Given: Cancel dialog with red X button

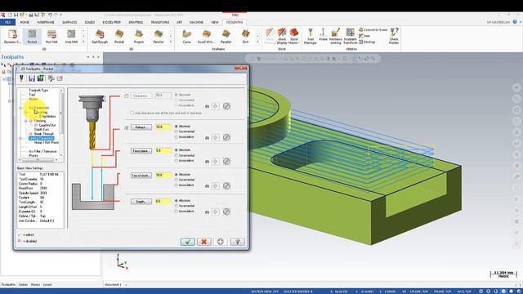Looking at the screenshot, I should click(203, 242).
